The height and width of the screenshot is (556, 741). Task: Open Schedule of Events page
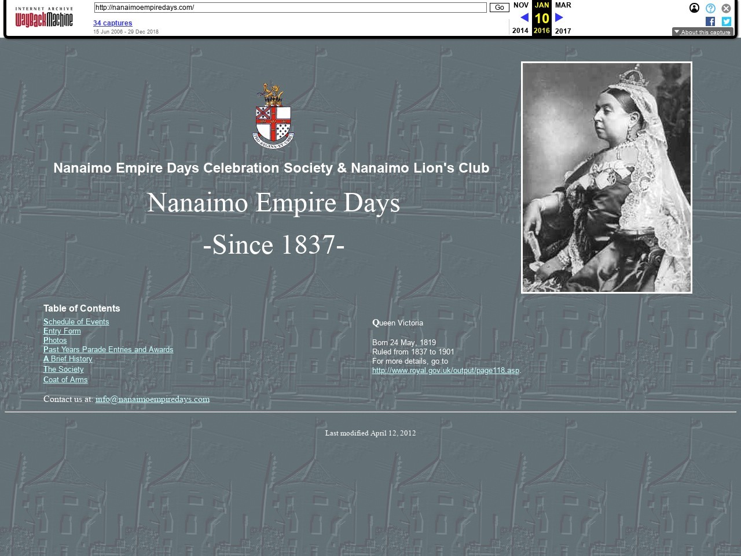(x=76, y=322)
